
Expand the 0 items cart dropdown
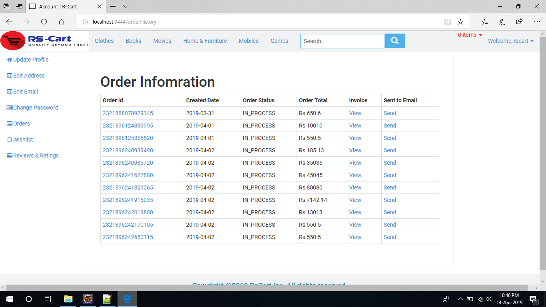pos(470,35)
